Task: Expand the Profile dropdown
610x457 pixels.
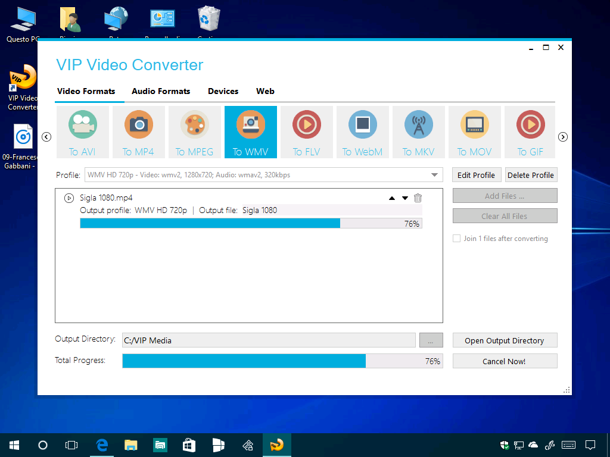Action: pyautogui.click(x=434, y=175)
